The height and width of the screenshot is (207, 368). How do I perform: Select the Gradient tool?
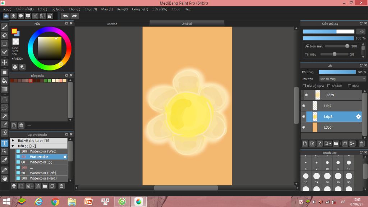click(4, 89)
